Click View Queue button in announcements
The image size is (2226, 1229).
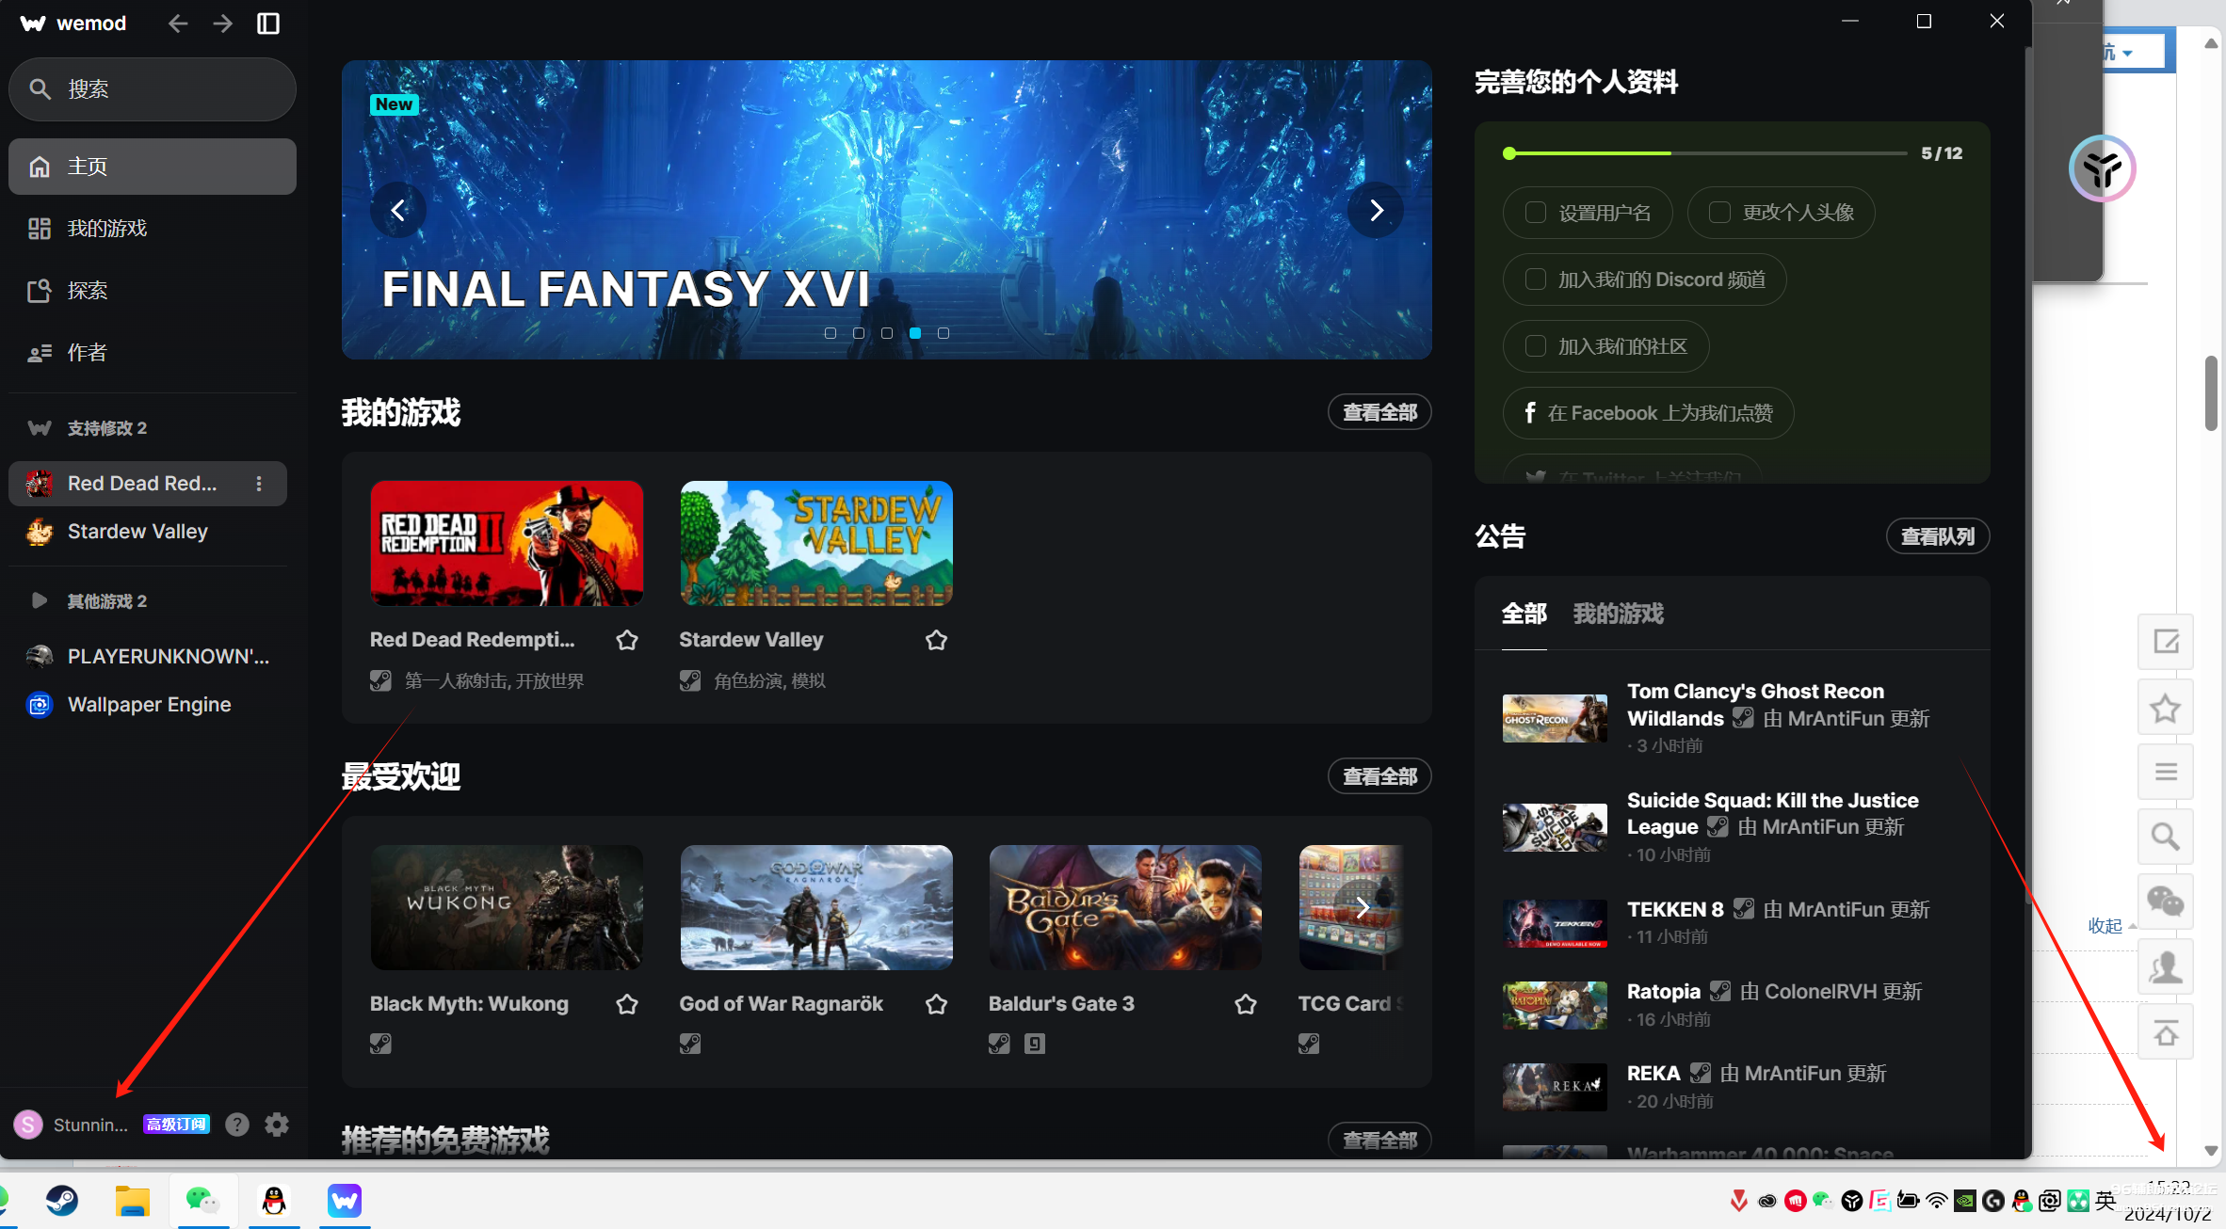(x=1937, y=536)
